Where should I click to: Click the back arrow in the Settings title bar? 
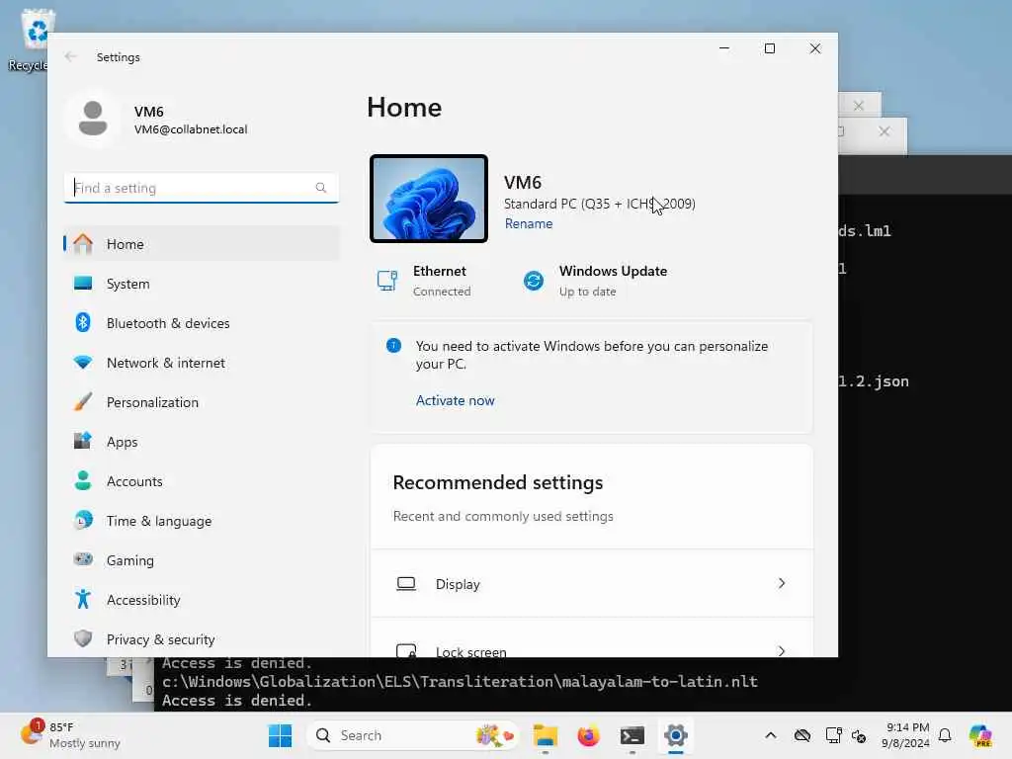pyautogui.click(x=71, y=56)
